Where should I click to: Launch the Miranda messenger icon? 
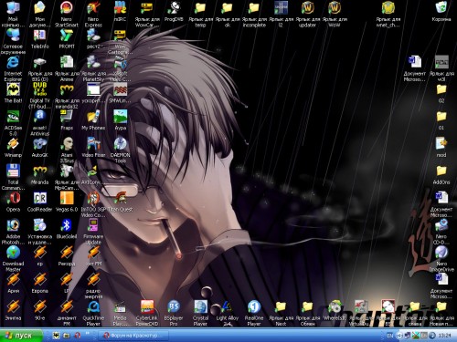(x=39, y=171)
